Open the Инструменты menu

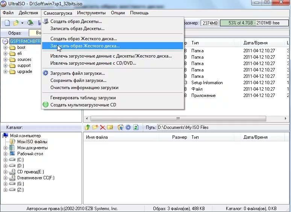pos(91,13)
